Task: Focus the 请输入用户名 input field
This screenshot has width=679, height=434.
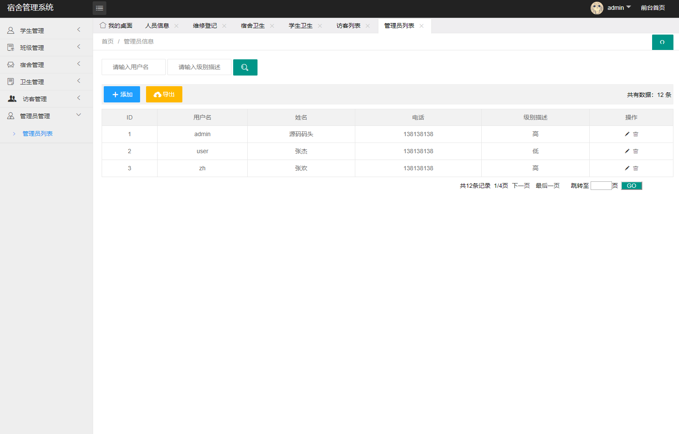Action: pos(134,67)
